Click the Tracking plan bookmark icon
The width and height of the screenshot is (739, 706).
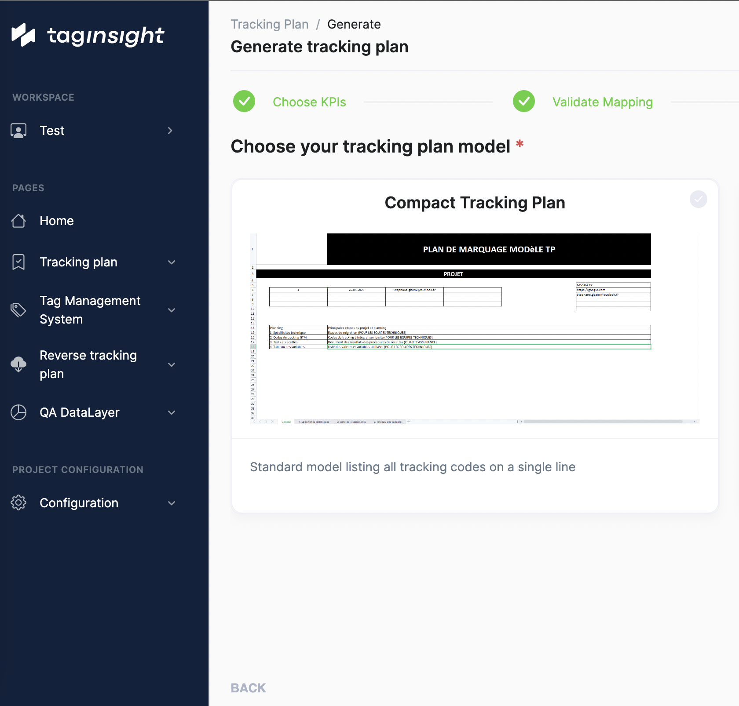[18, 262]
